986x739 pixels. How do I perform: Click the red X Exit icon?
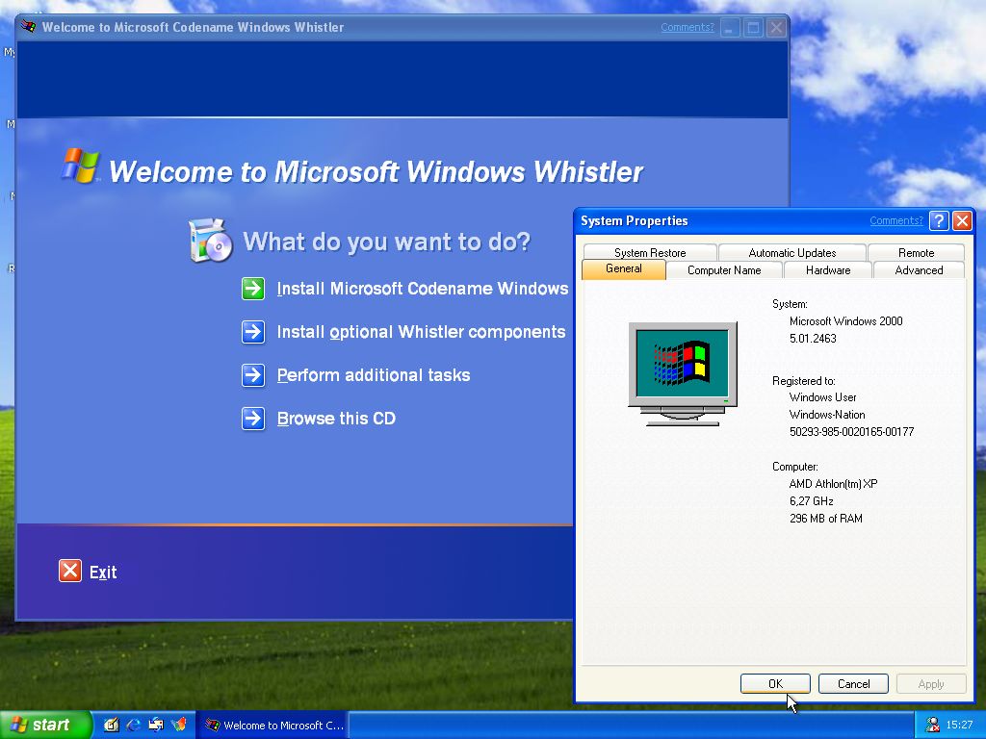coord(70,572)
